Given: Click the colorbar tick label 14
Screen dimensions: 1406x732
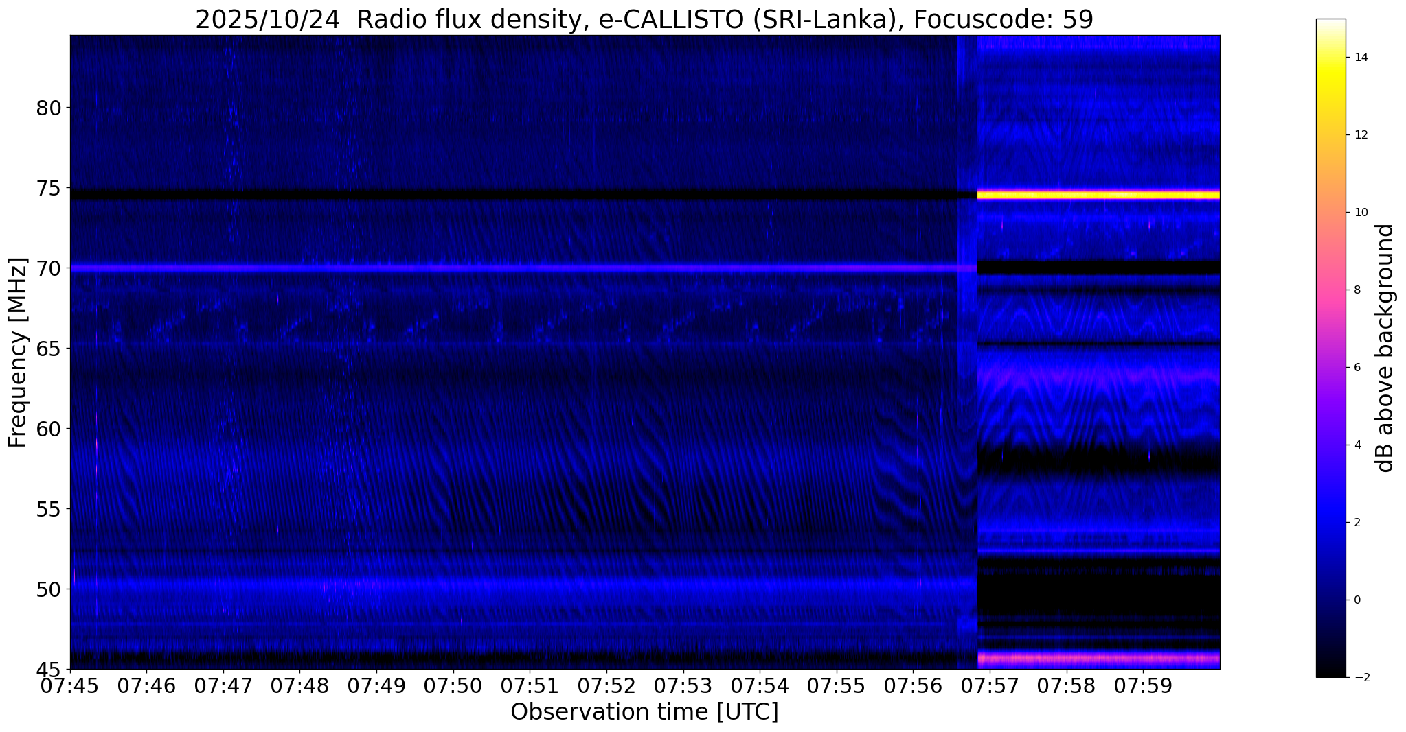Looking at the screenshot, I should [1360, 58].
